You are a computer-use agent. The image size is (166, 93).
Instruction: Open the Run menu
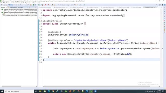point(31,3)
